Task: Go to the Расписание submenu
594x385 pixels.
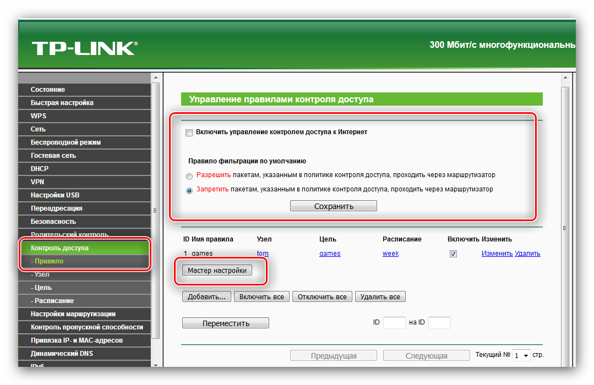Action: click(x=52, y=301)
